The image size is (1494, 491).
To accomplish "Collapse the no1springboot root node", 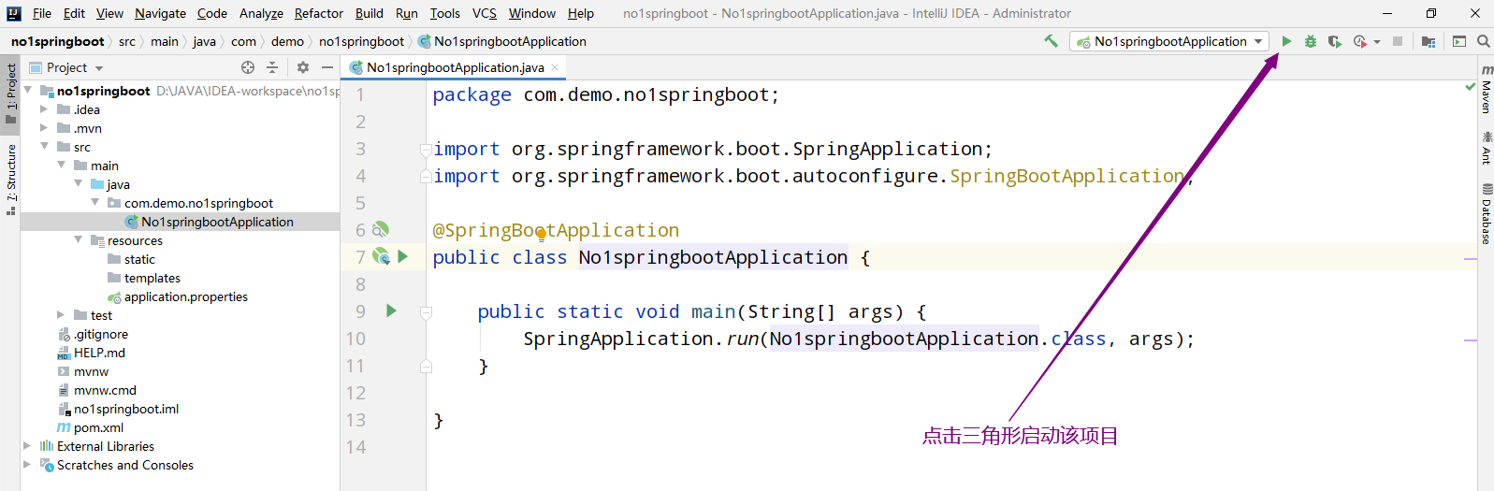I will point(28,91).
